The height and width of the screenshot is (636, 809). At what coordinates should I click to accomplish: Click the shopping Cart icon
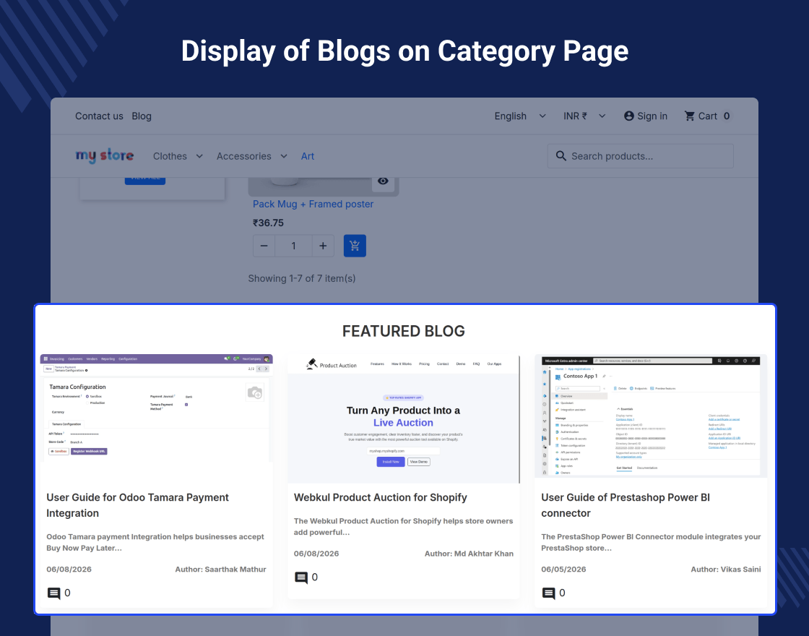(x=689, y=116)
